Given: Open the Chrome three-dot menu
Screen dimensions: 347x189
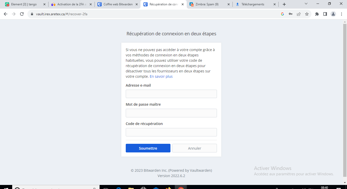Looking at the screenshot, I should [x=341, y=14].
